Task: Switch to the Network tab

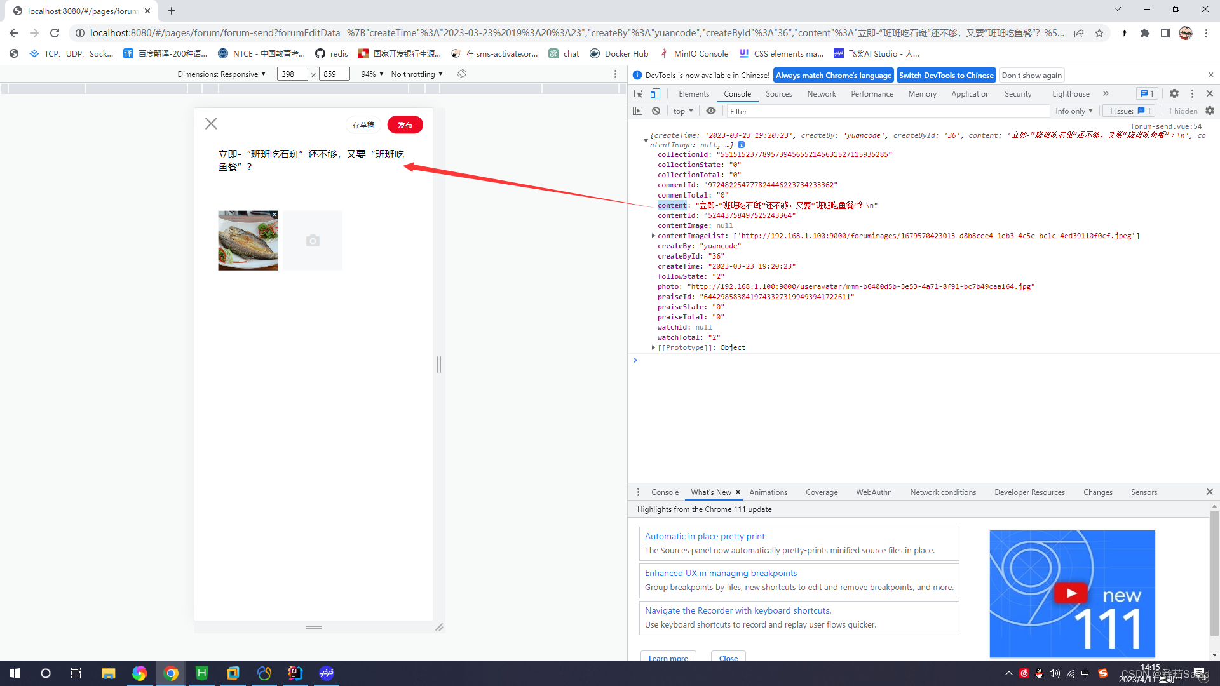Action: pos(821,93)
